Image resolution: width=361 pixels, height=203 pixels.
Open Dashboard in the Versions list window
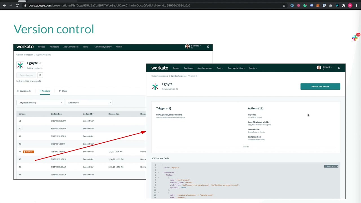[54, 47]
